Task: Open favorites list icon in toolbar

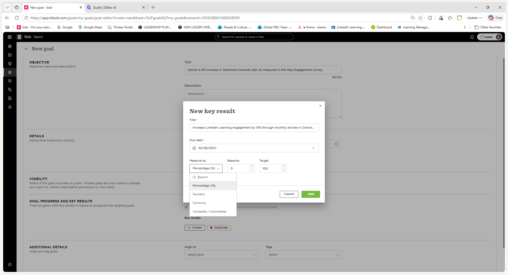Action: (x=450, y=18)
